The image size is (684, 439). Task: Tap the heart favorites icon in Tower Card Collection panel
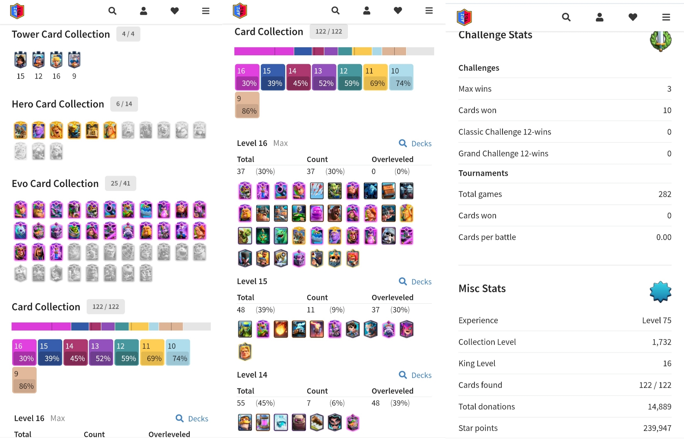(175, 11)
